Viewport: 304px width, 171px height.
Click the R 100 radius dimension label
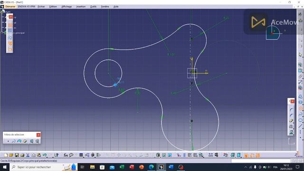click(171, 55)
